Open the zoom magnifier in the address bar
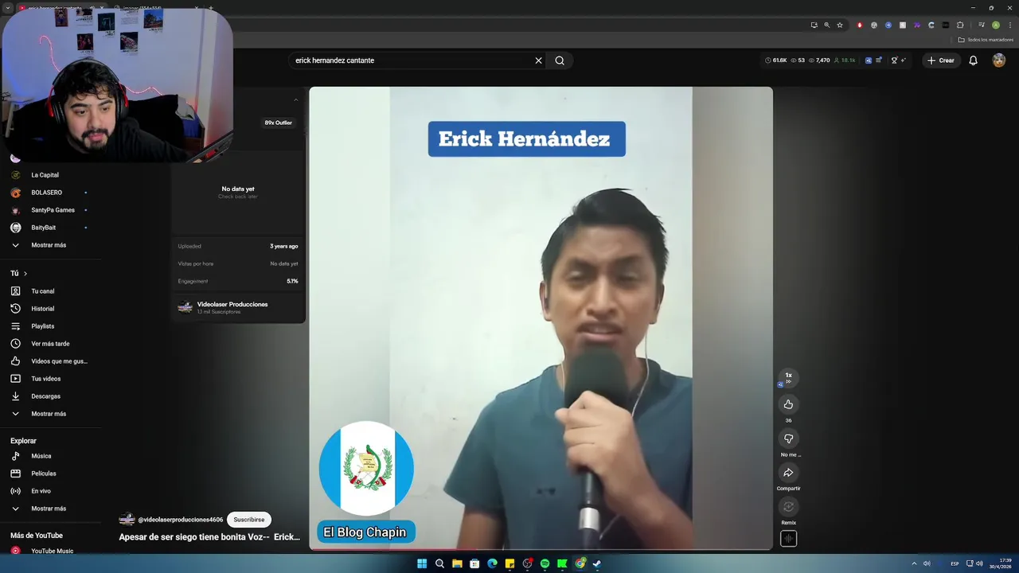This screenshot has width=1019, height=573. [x=826, y=25]
